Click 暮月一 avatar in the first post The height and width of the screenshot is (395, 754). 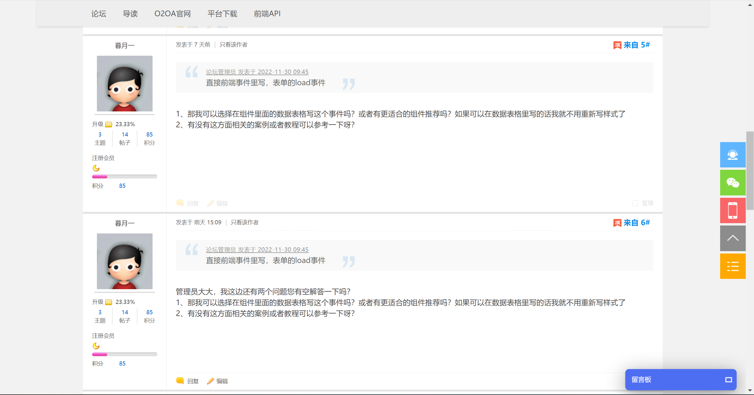tap(125, 83)
